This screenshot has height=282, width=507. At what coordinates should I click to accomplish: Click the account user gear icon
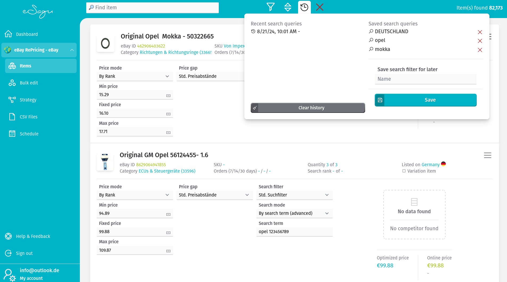(10, 275)
